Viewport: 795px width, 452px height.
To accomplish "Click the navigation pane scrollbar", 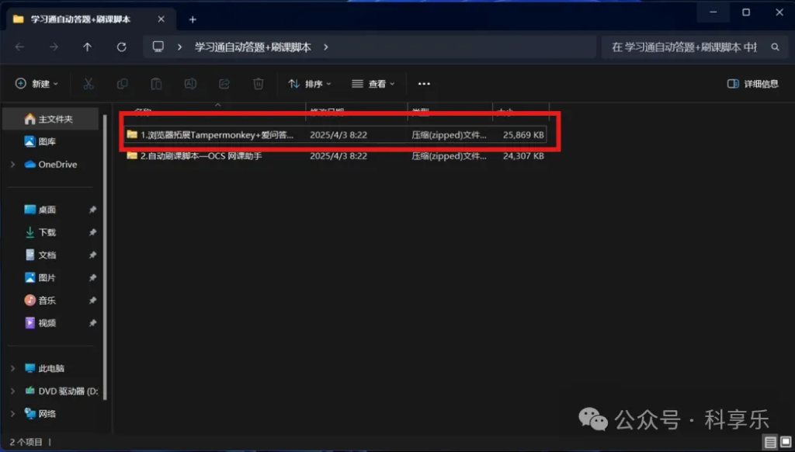I will pos(106,256).
